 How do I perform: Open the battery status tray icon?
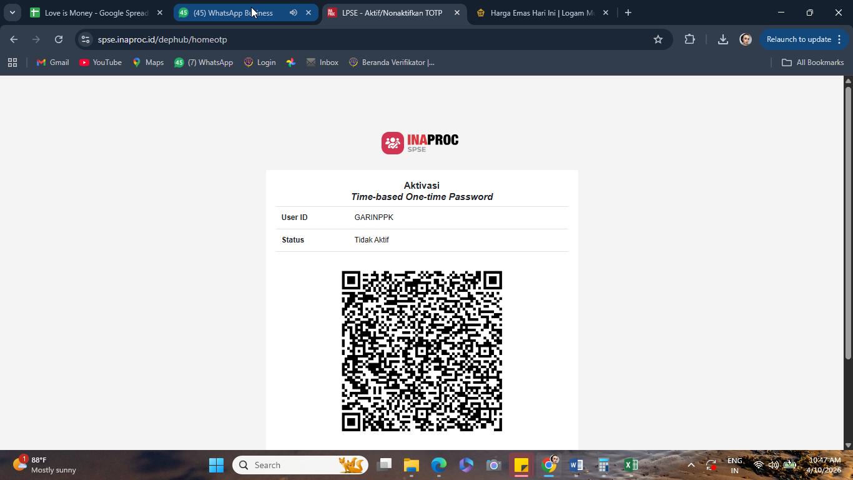coord(790,465)
